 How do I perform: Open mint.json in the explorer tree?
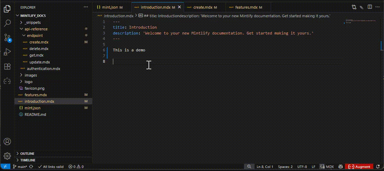[54, 108]
